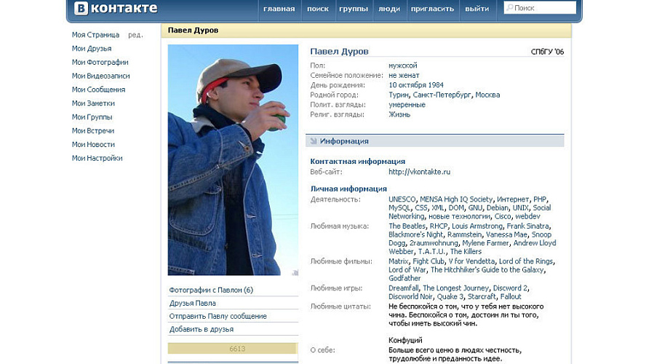Image resolution: width=646 pixels, height=364 pixels.
Task: Click religious views Жизнь
Action: [x=399, y=114]
